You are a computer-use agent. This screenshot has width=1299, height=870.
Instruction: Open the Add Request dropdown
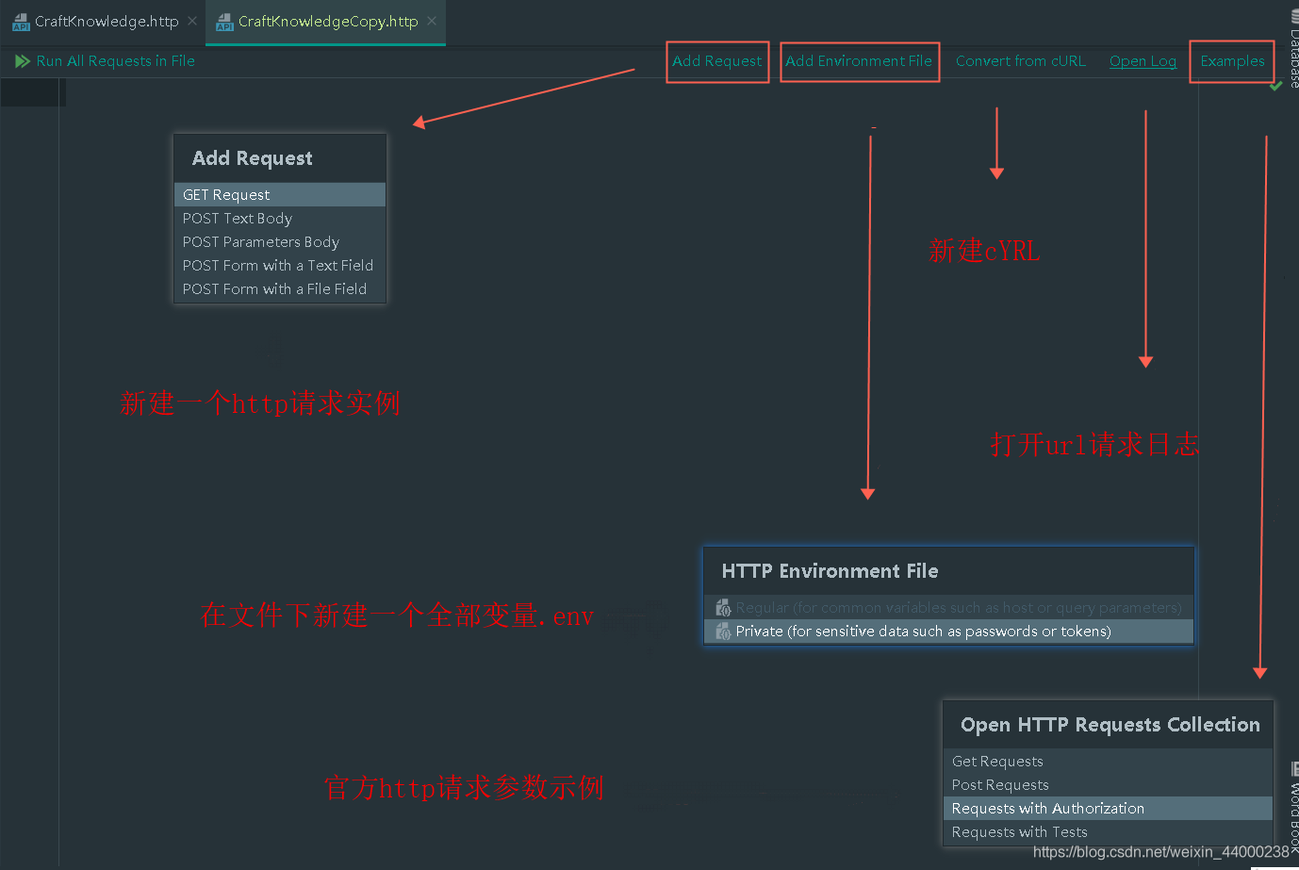pos(717,60)
